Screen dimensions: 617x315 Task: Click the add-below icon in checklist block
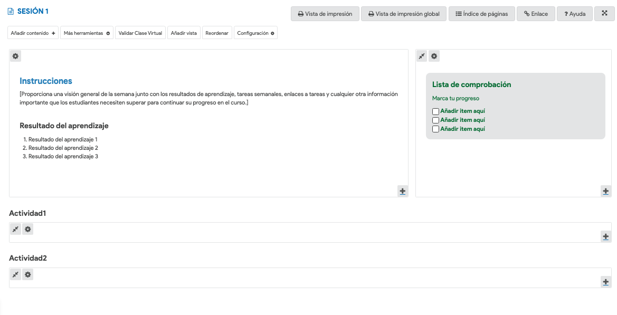point(606,192)
